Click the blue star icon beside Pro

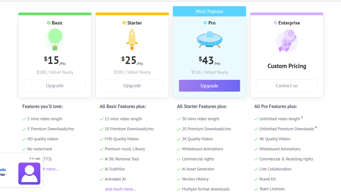[205, 23]
